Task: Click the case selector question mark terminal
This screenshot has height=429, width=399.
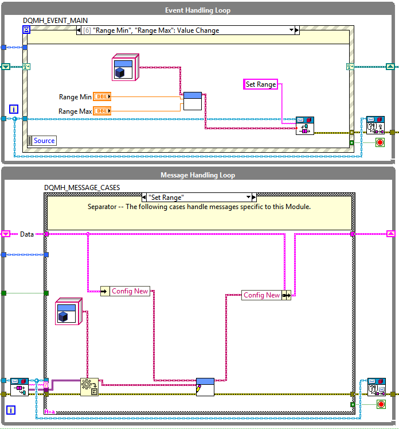Action: click(x=46, y=385)
